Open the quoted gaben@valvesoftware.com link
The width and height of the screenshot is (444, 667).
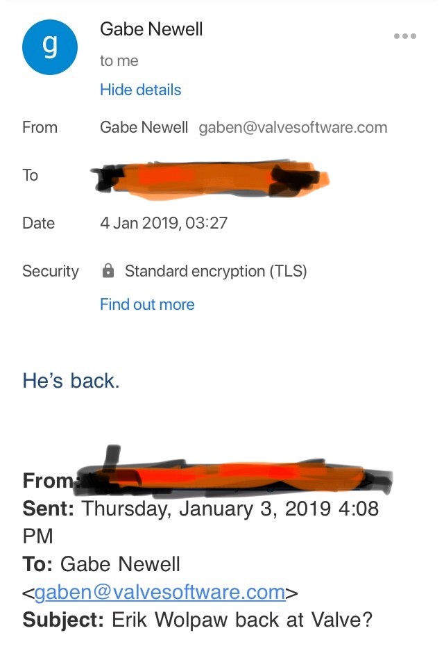click(160, 592)
